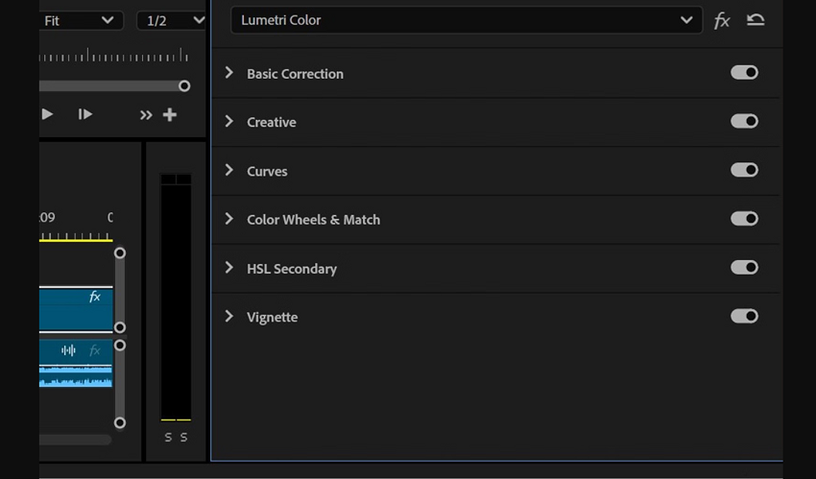The width and height of the screenshot is (816, 479).
Task: Click the fx badge on the audio clip
Action: pyautogui.click(x=95, y=350)
